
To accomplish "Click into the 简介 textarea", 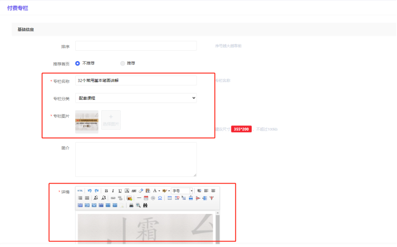I will click(136, 159).
